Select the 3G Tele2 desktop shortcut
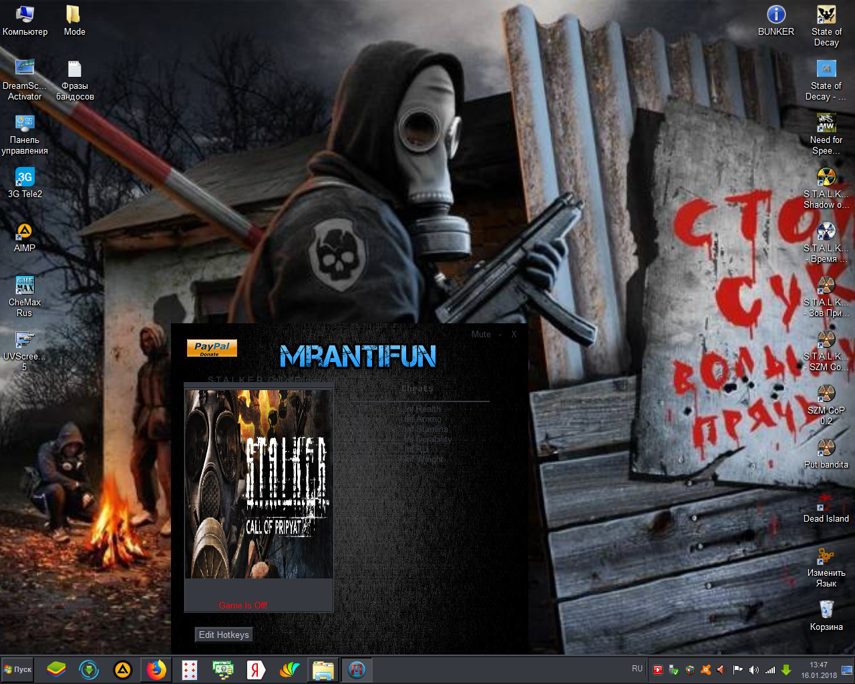855x684 pixels. (x=25, y=182)
